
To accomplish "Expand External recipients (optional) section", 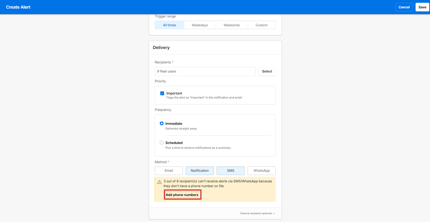I will 257,213.
